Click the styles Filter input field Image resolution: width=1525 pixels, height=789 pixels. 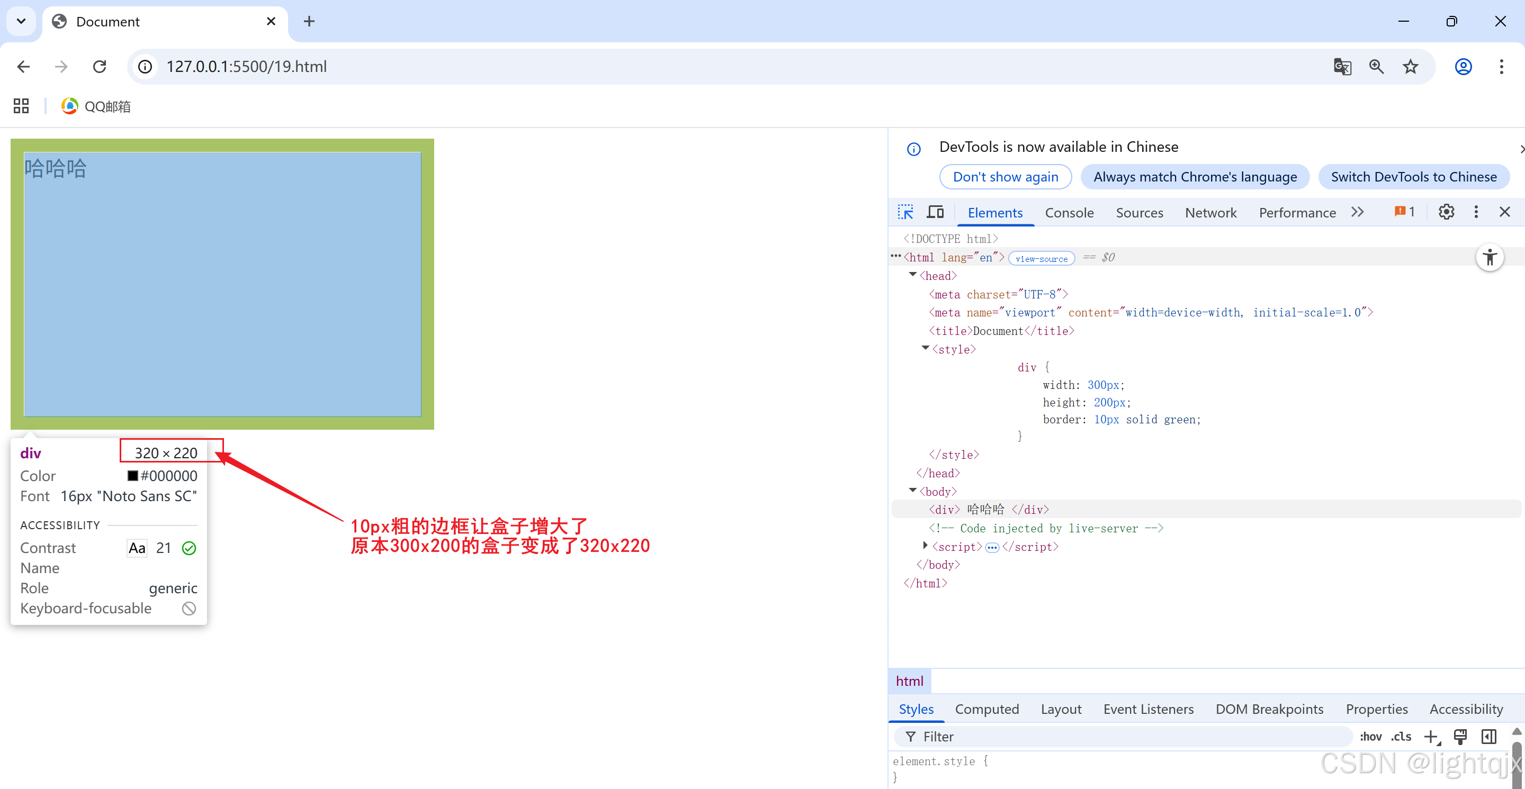pyautogui.click(x=1125, y=737)
